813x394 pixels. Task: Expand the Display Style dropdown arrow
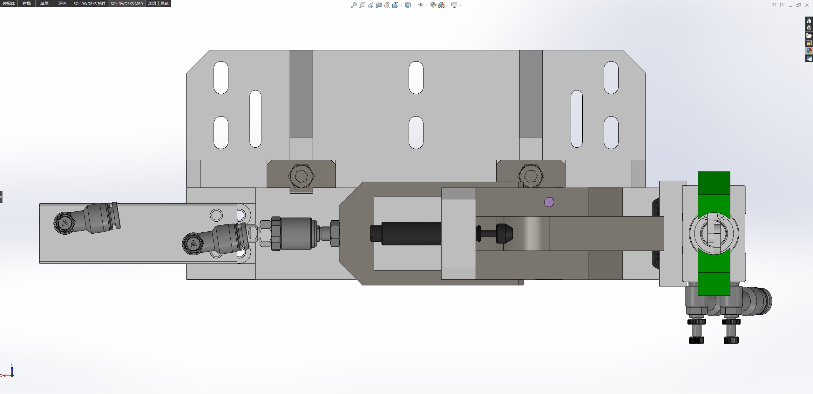(x=414, y=5)
